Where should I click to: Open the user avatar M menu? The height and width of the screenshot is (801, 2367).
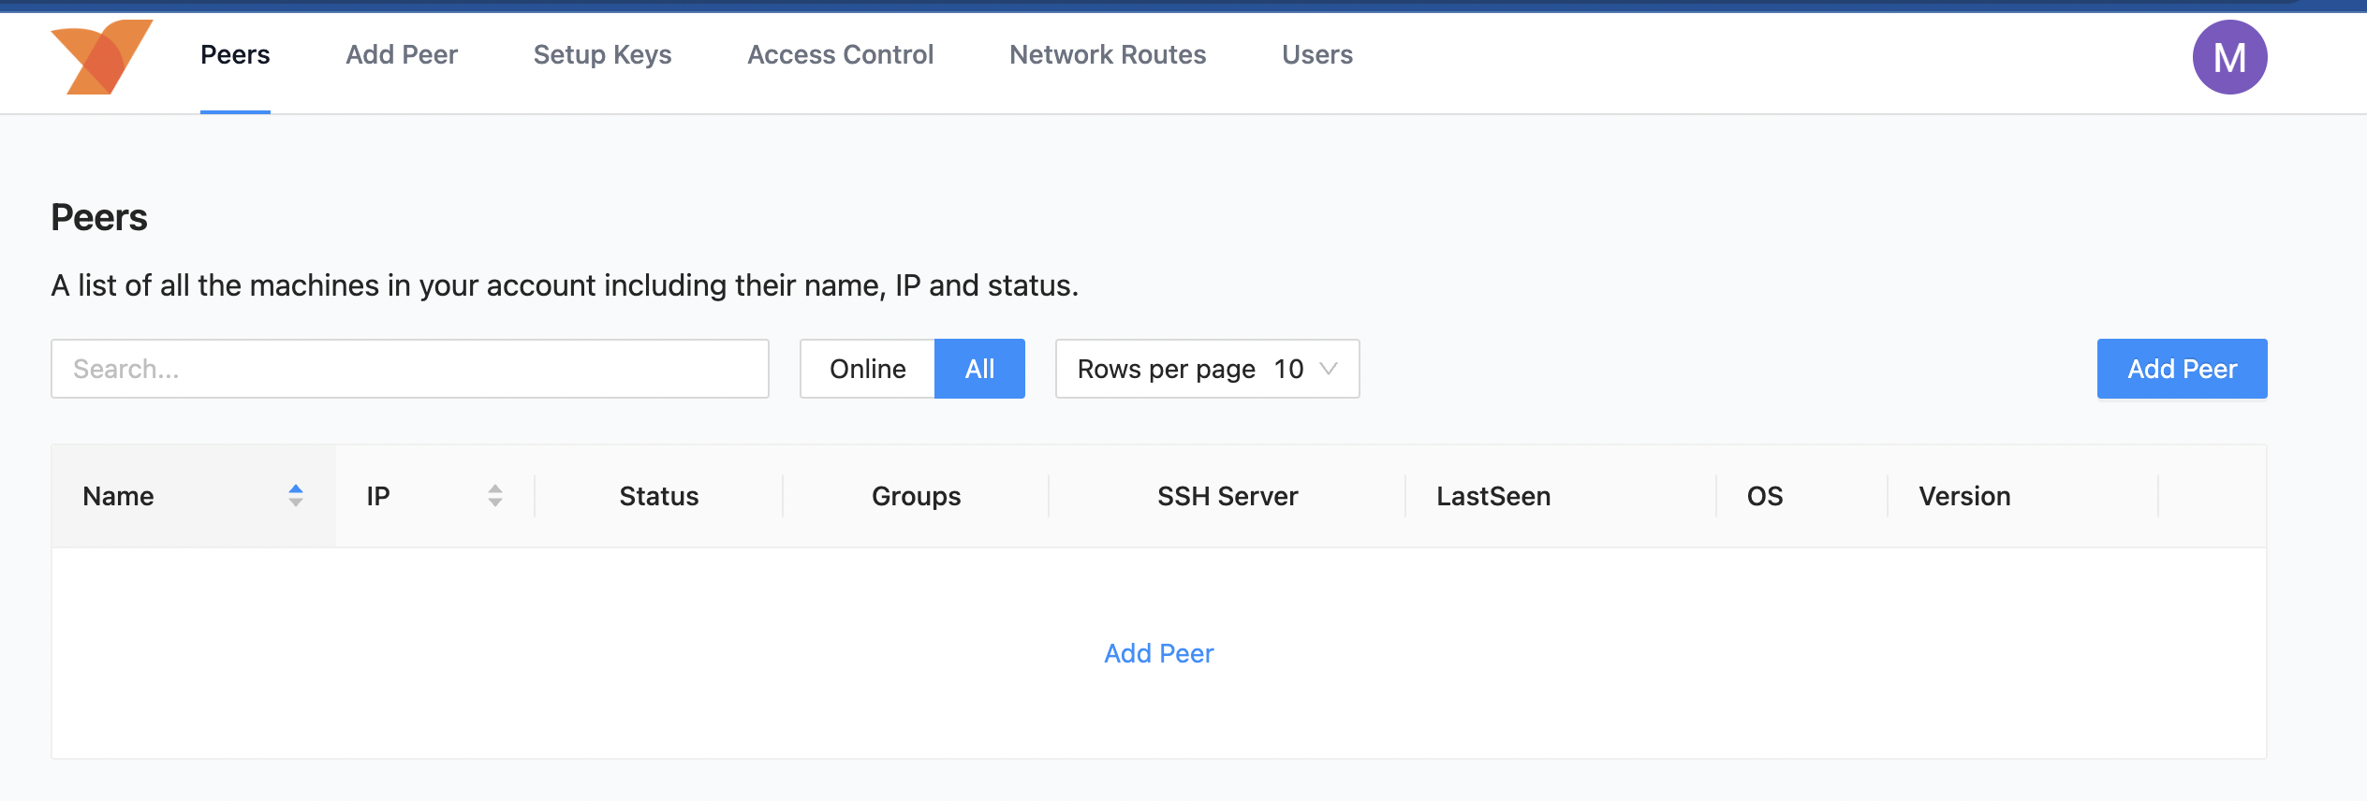pos(2229,57)
